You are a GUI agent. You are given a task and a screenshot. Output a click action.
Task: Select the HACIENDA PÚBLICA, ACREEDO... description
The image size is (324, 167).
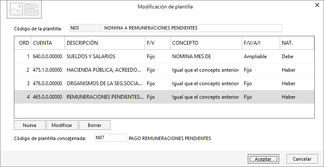(x=104, y=70)
